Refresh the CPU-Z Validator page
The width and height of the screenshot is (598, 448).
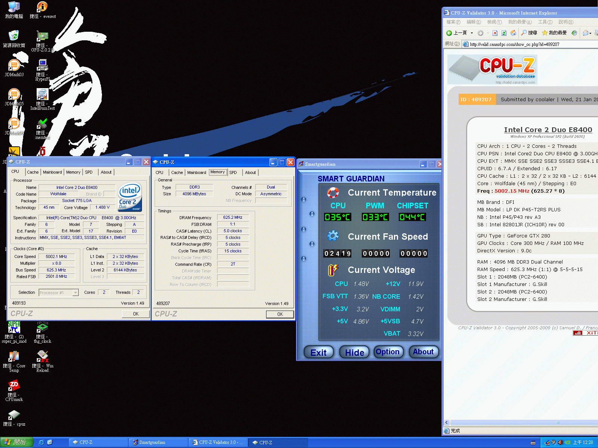[x=504, y=33]
